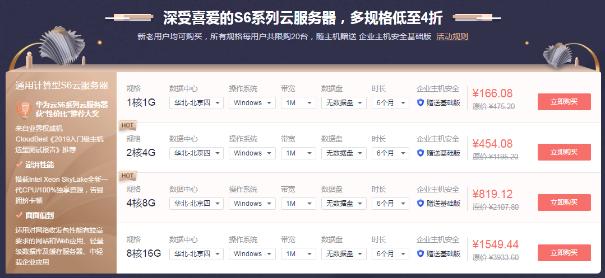Click the shield icon in the 8核16G row

coord(421,254)
